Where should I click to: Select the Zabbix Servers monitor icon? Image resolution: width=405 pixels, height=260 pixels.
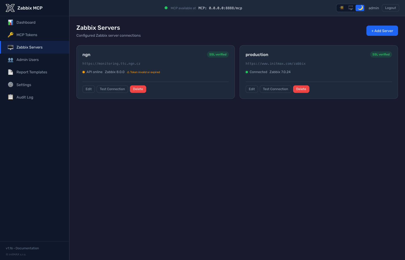[x=11, y=47]
